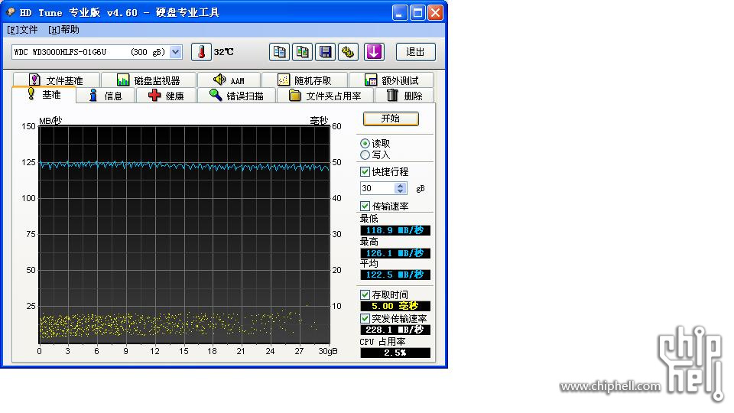Expand the WDC WD3000HLFS drive dropdown
This screenshot has width=734, height=413.
tap(176, 51)
